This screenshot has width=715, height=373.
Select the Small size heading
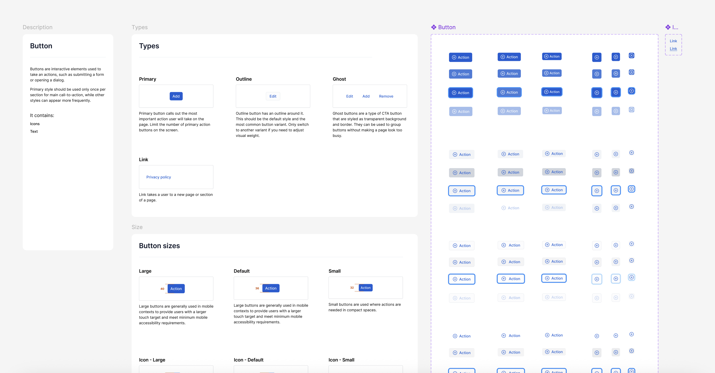335,271
